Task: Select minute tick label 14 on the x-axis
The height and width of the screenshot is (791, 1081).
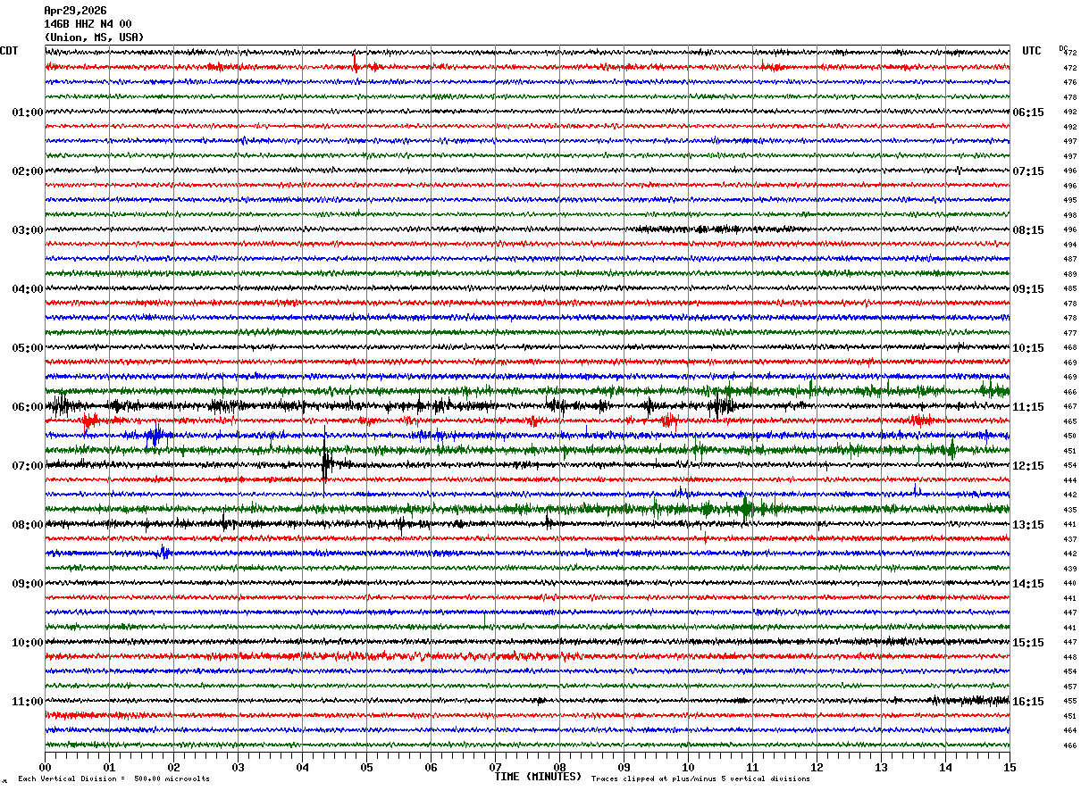Action: point(945,767)
